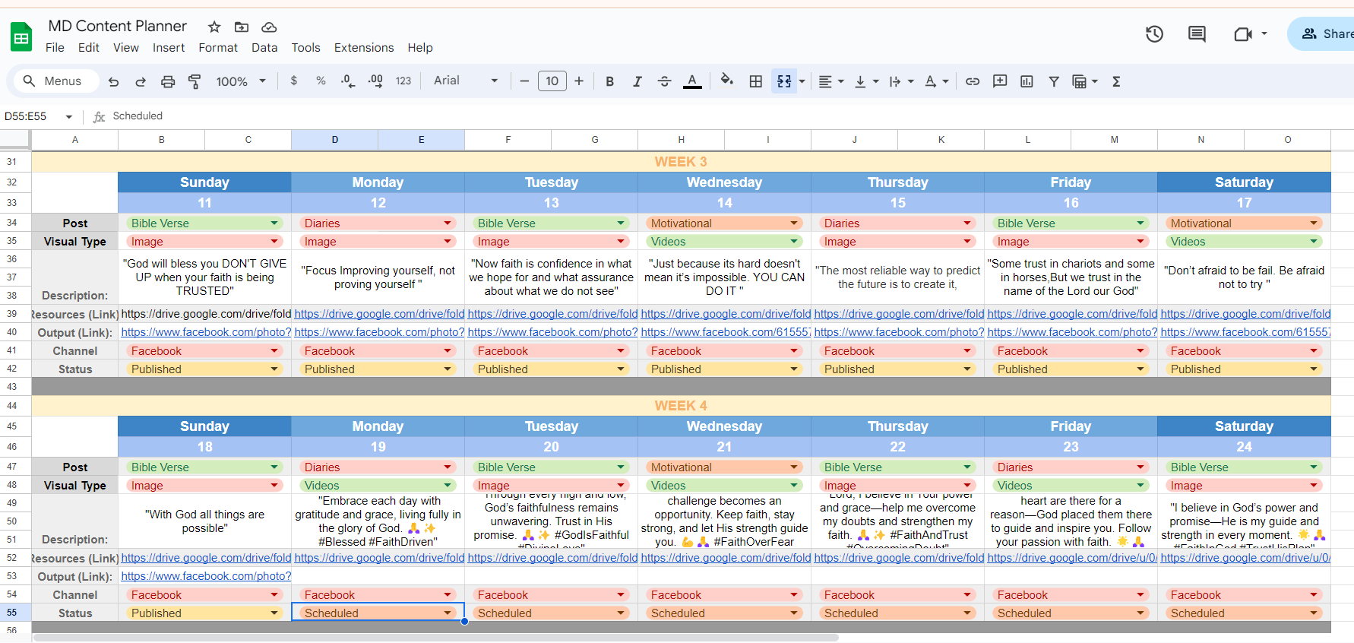Open the File menu

click(55, 47)
